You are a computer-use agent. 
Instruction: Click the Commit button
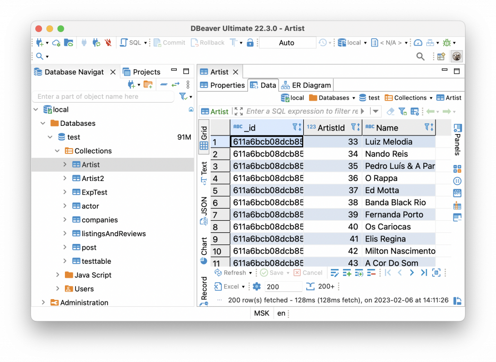coord(170,43)
